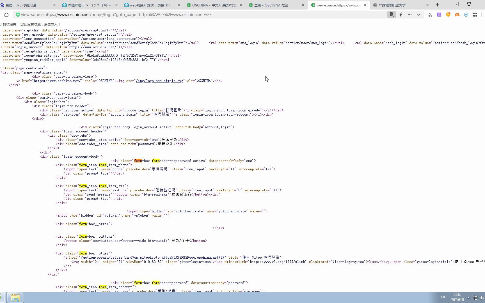
Task: Click the purple translate extension icon
Action: point(439,15)
